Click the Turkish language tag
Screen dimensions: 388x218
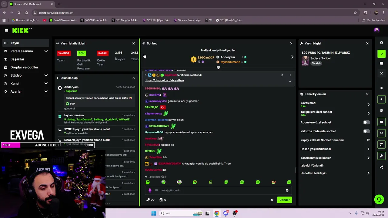(x=316, y=64)
